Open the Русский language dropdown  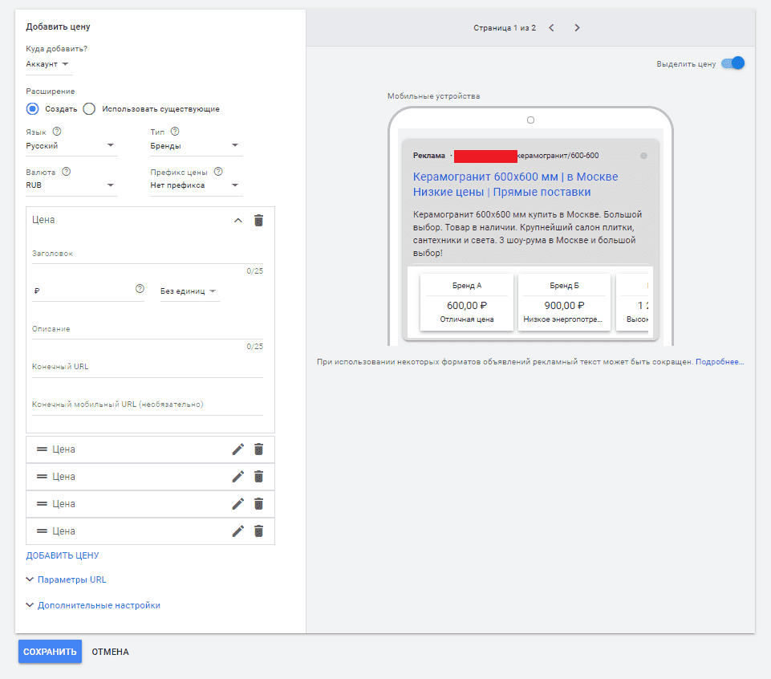(71, 145)
